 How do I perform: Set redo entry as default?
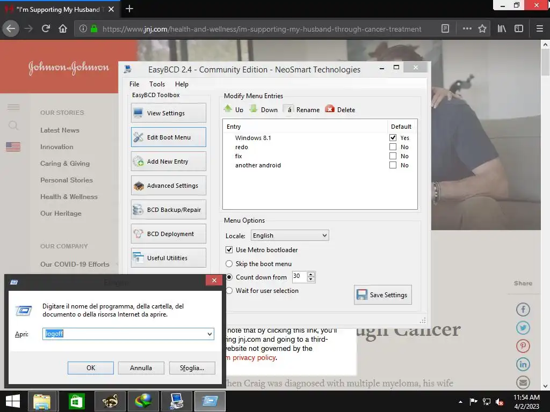393,147
